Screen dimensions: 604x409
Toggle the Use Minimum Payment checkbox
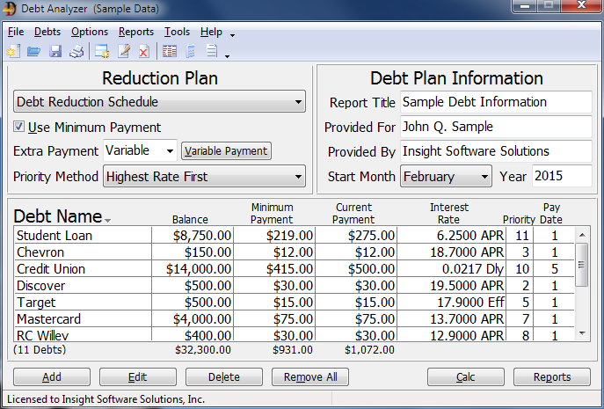click(19, 128)
